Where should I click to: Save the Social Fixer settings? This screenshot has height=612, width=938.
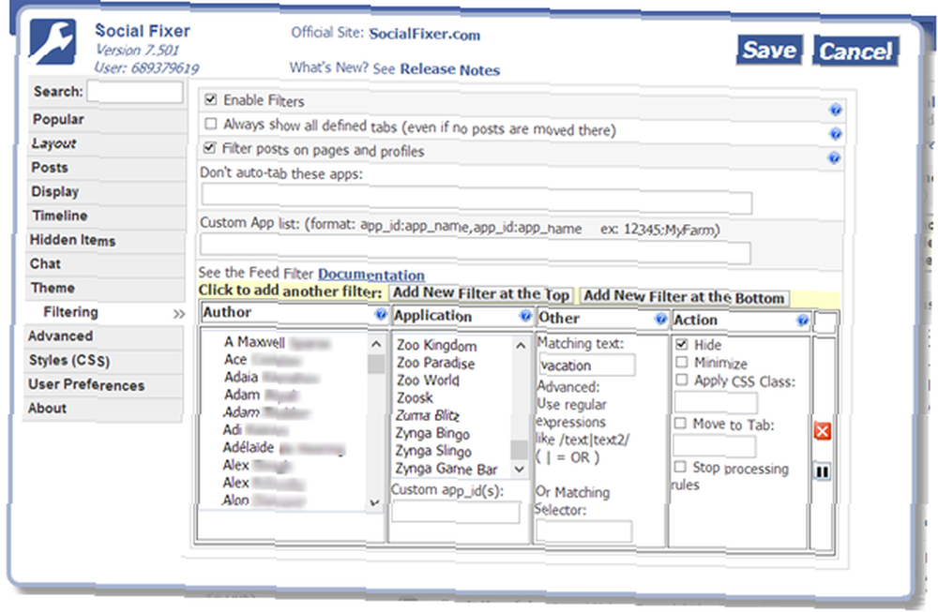tap(769, 50)
